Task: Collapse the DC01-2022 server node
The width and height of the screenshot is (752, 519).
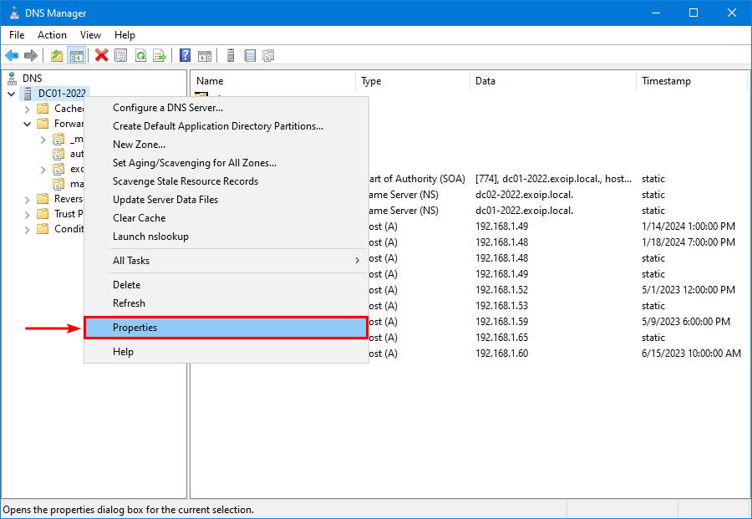Action: (x=12, y=94)
